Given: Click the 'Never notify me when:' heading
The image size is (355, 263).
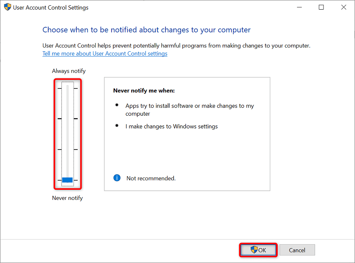Looking at the screenshot, I should click(144, 91).
